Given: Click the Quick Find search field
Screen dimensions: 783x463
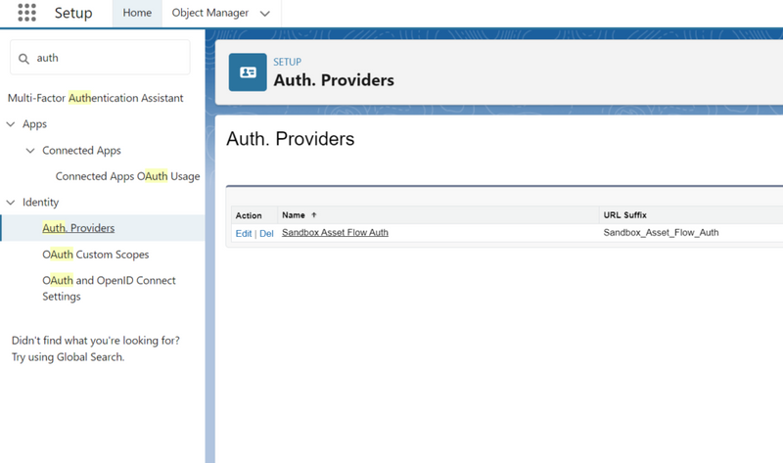Looking at the screenshot, I should (100, 58).
